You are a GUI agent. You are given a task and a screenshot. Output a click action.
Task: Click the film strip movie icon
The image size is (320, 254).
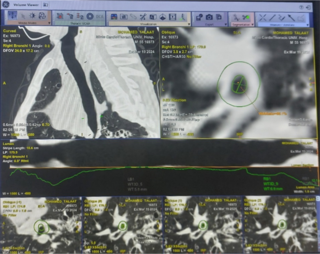coord(172,17)
